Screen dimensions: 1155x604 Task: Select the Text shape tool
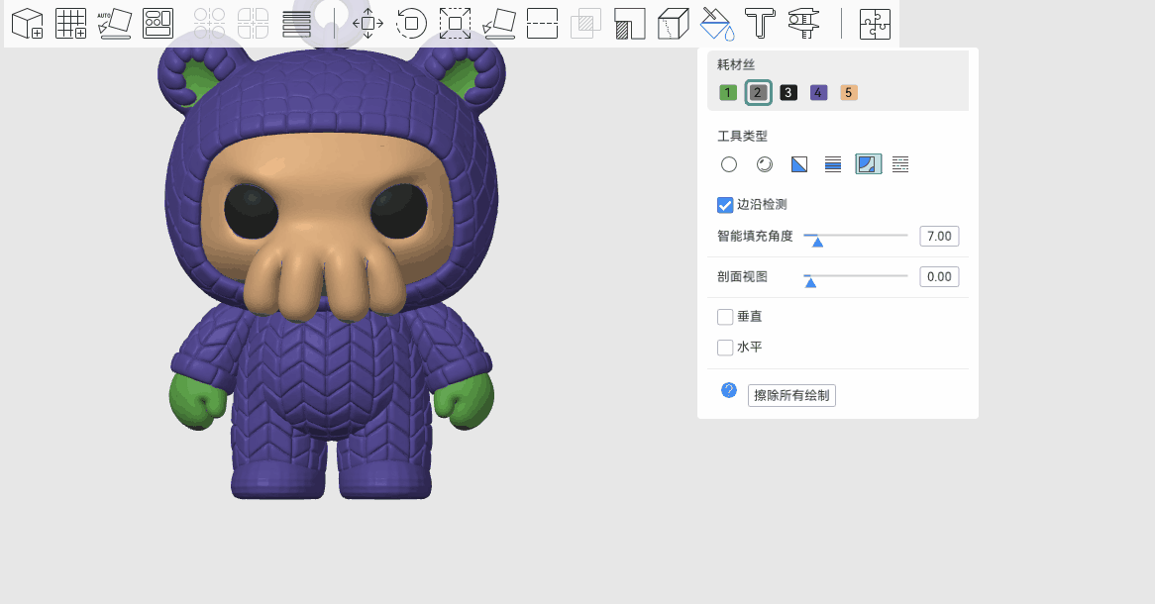[760, 24]
